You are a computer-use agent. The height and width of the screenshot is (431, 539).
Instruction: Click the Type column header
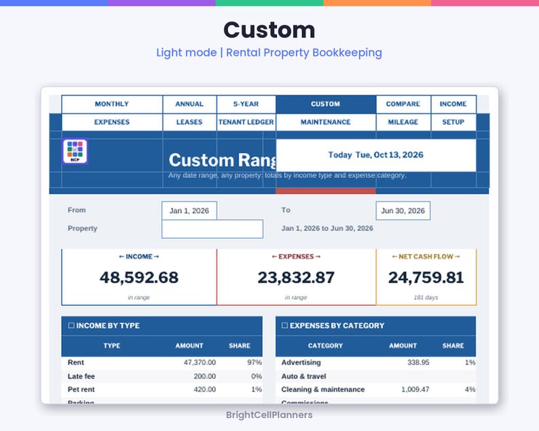click(112, 345)
